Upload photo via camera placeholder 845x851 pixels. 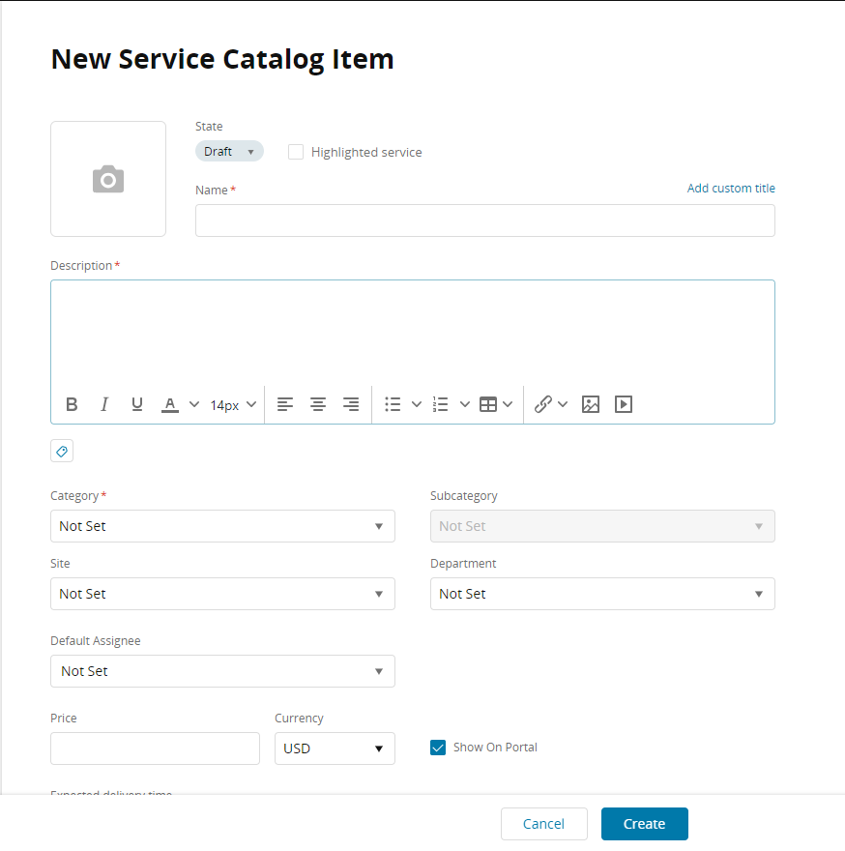(x=108, y=179)
